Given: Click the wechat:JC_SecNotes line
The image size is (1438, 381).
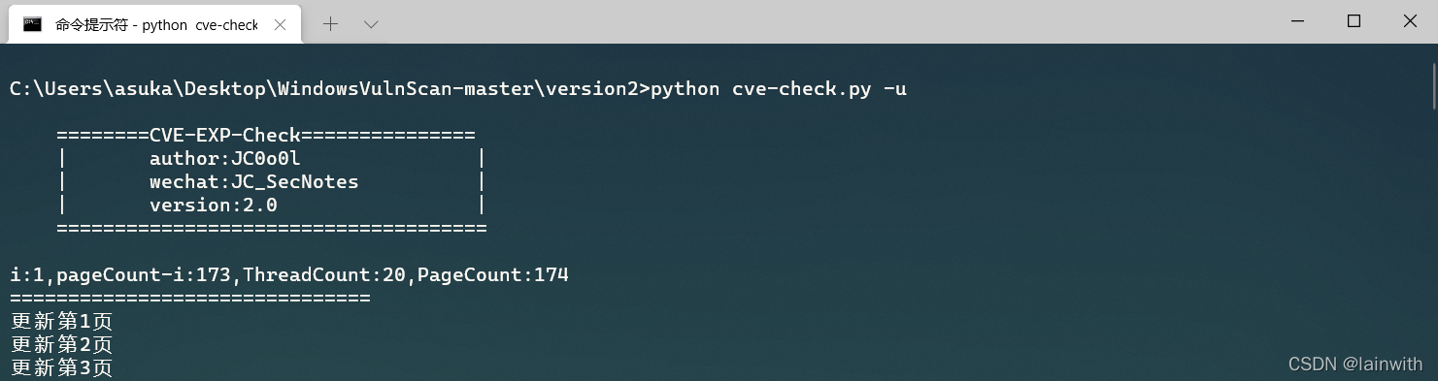Looking at the screenshot, I should pos(254,181).
